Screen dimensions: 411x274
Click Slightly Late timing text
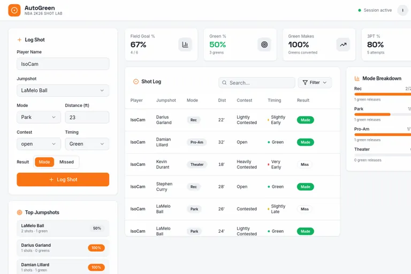pyautogui.click(x=278, y=209)
